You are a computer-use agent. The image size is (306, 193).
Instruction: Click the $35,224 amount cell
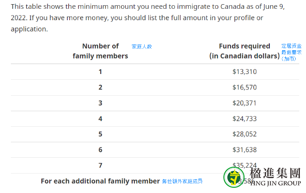tap(244, 165)
